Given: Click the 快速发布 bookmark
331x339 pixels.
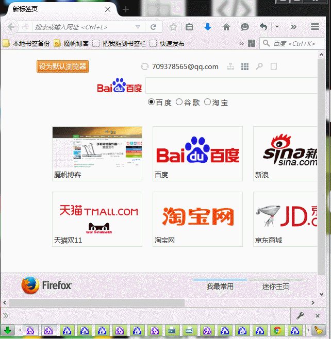Looking at the screenshot, I should click(x=167, y=43).
